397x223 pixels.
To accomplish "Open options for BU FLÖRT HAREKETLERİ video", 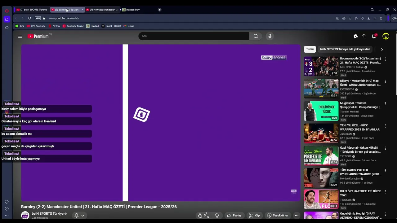I will 385,192.
